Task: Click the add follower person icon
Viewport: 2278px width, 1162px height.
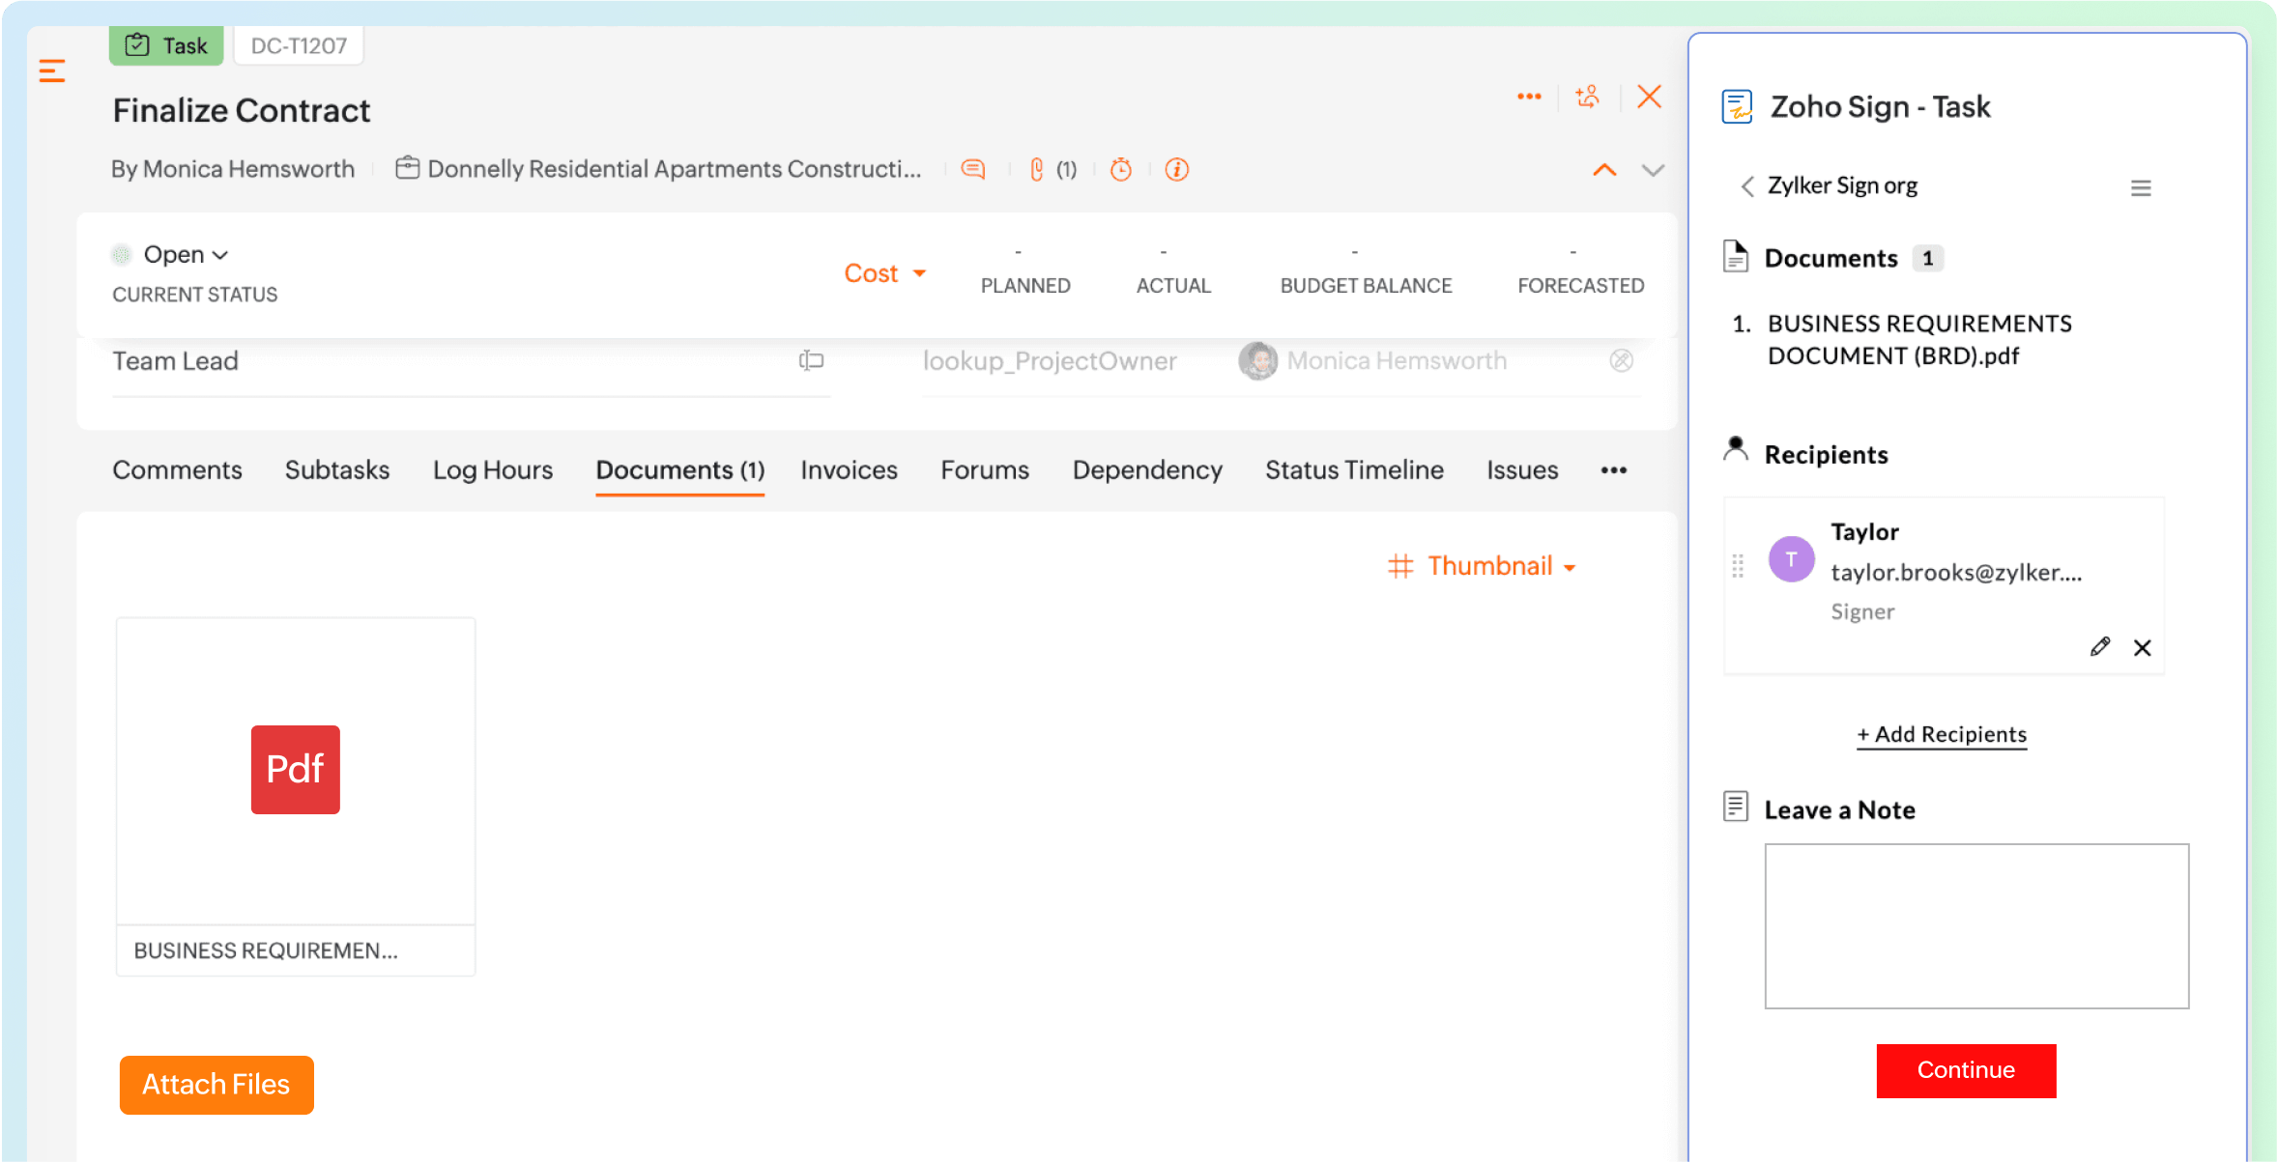Action: tap(1588, 97)
